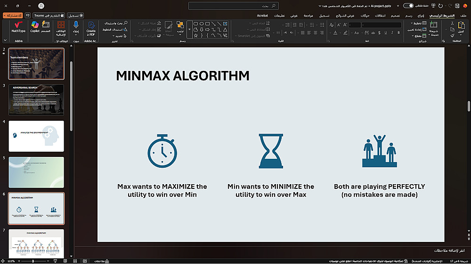
Task: Pick the oval shape in the gallery
Action: (202, 23)
